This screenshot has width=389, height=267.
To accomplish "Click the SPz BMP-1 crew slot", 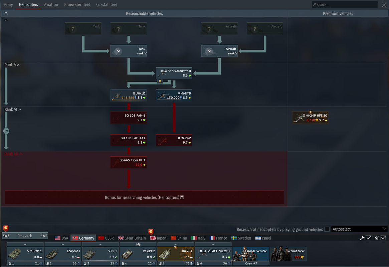I will coord(25,254).
